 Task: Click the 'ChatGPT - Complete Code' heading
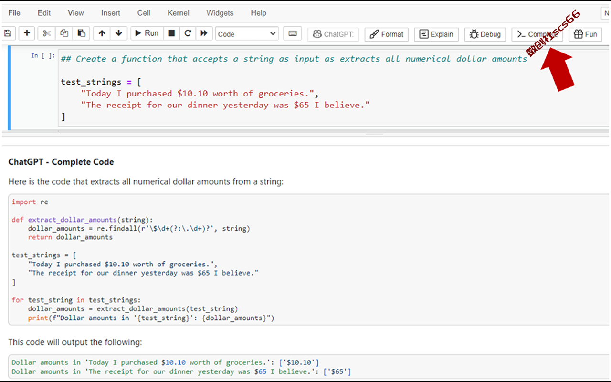click(x=61, y=162)
